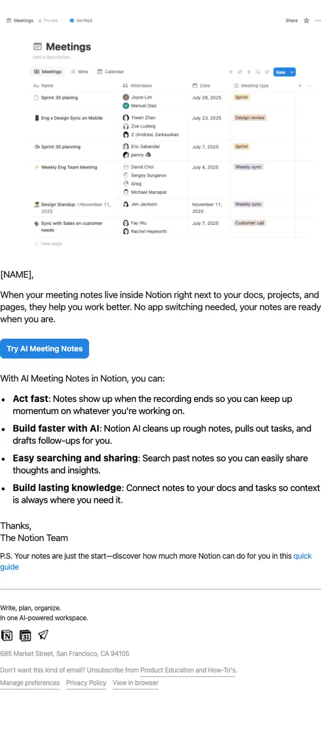The width and height of the screenshot is (321, 750).
Task: Click attendee Sergey Surganov
Action: click(149, 175)
